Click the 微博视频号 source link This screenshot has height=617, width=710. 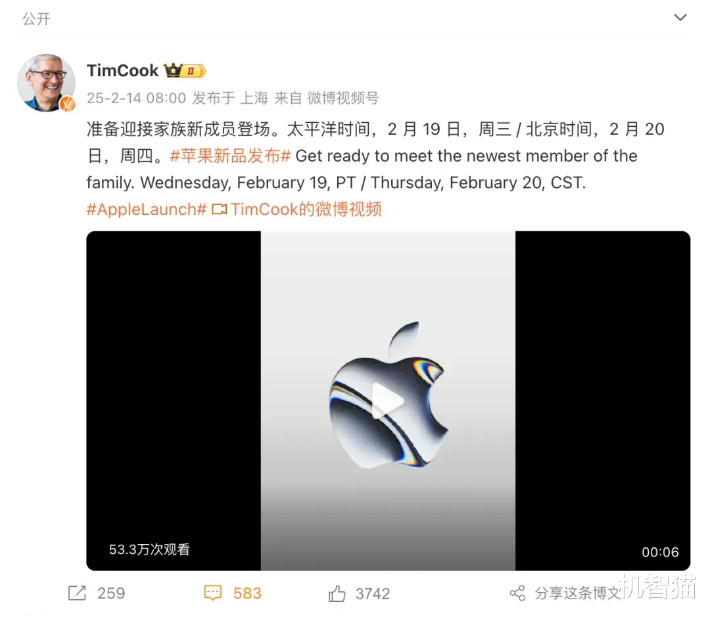343,98
